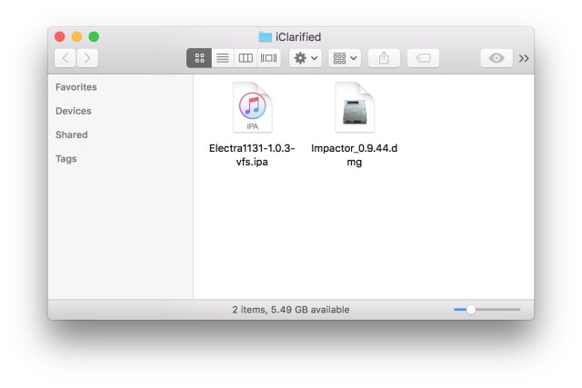The width and height of the screenshot is (582, 388).
Task: Minimize the window with yellow button
Action: (76, 36)
